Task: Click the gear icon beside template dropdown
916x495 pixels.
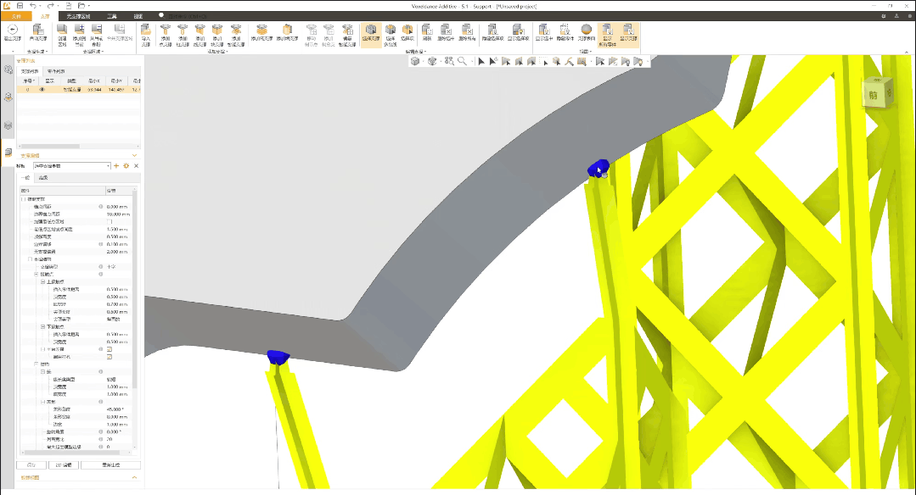Action: click(x=126, y=165)
